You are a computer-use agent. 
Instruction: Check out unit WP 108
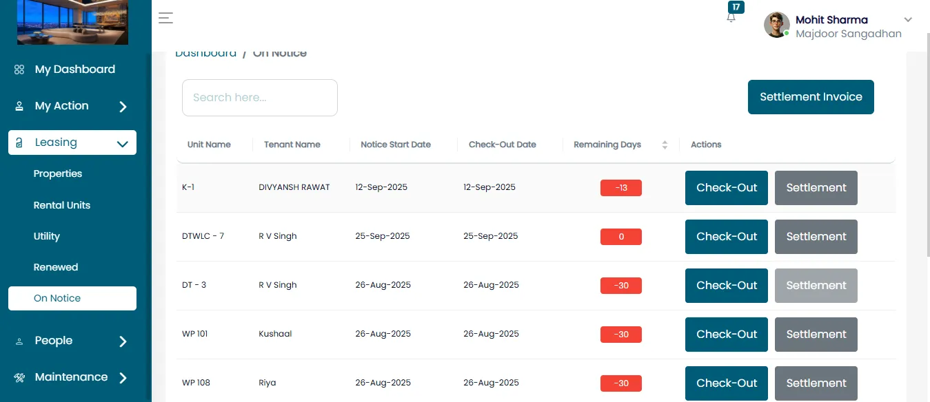coord(727,383)
